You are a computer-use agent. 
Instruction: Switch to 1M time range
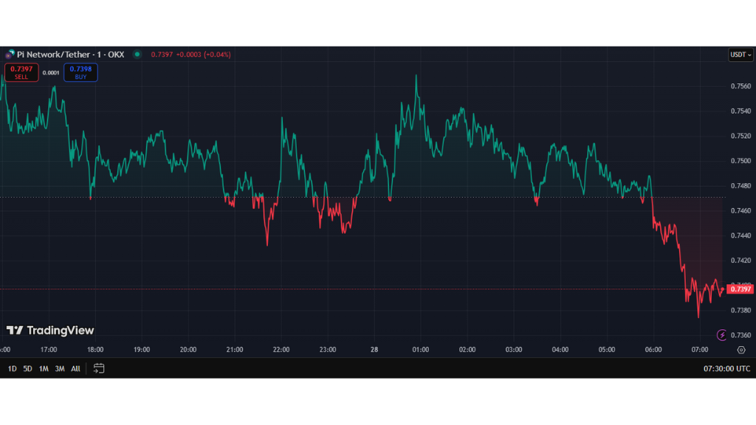point(44,368)
